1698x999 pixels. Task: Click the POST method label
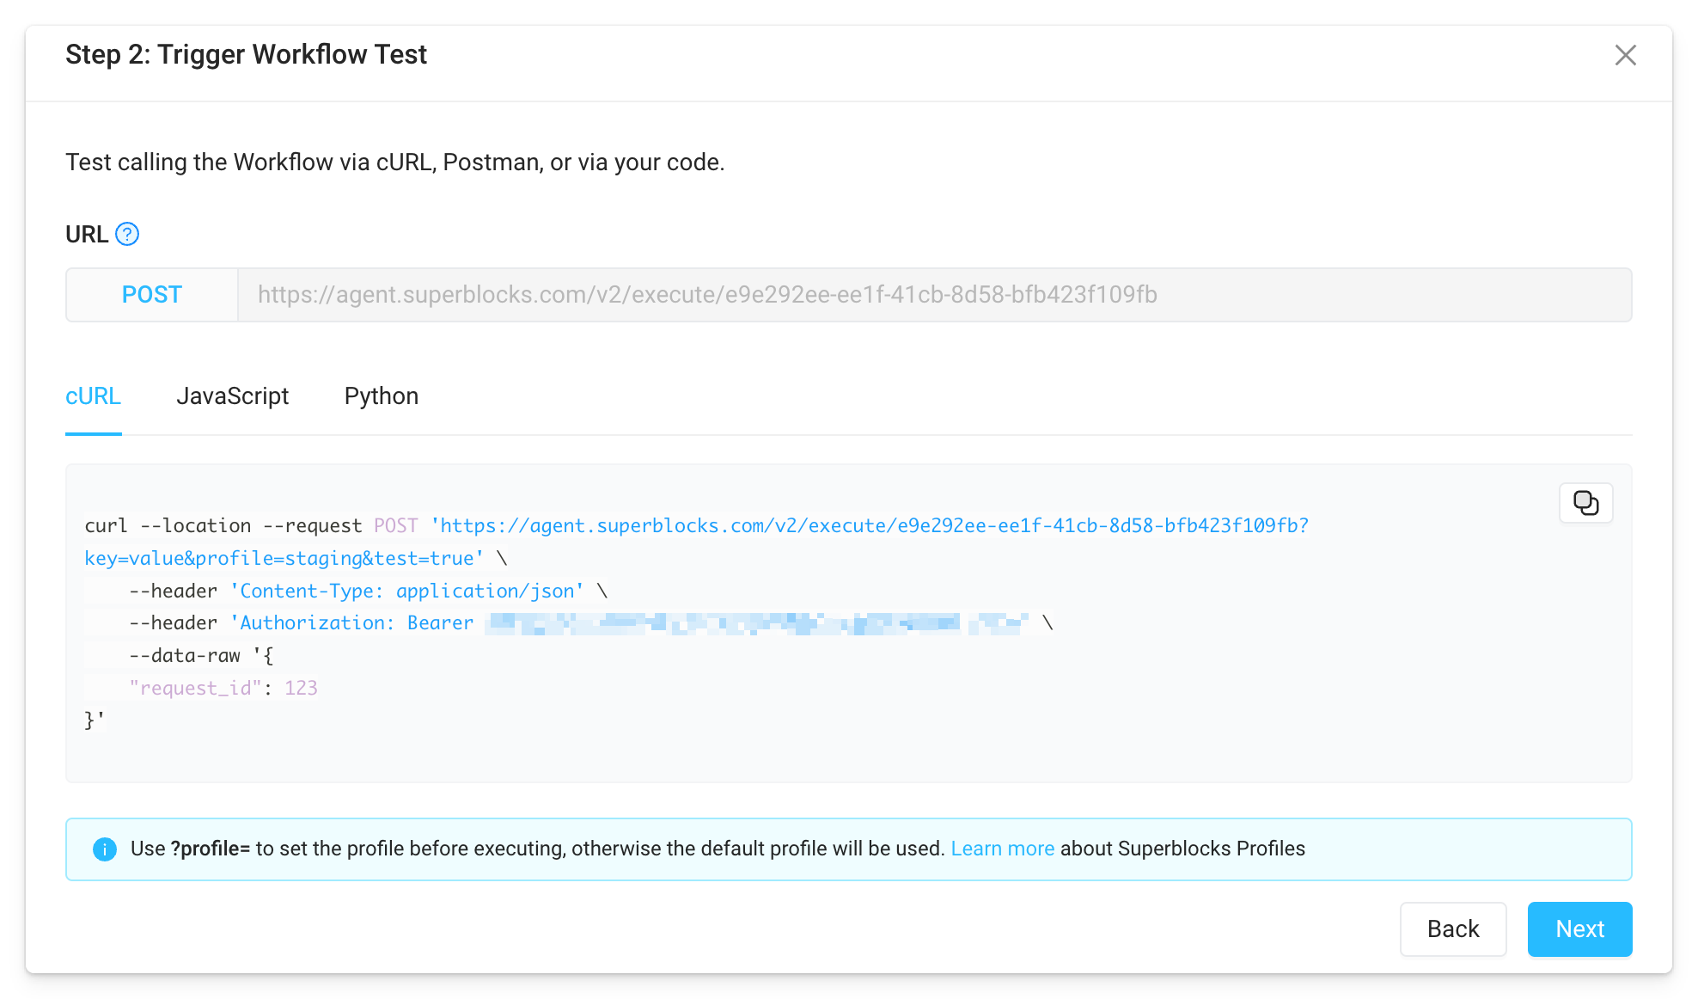tap(151, 294)
